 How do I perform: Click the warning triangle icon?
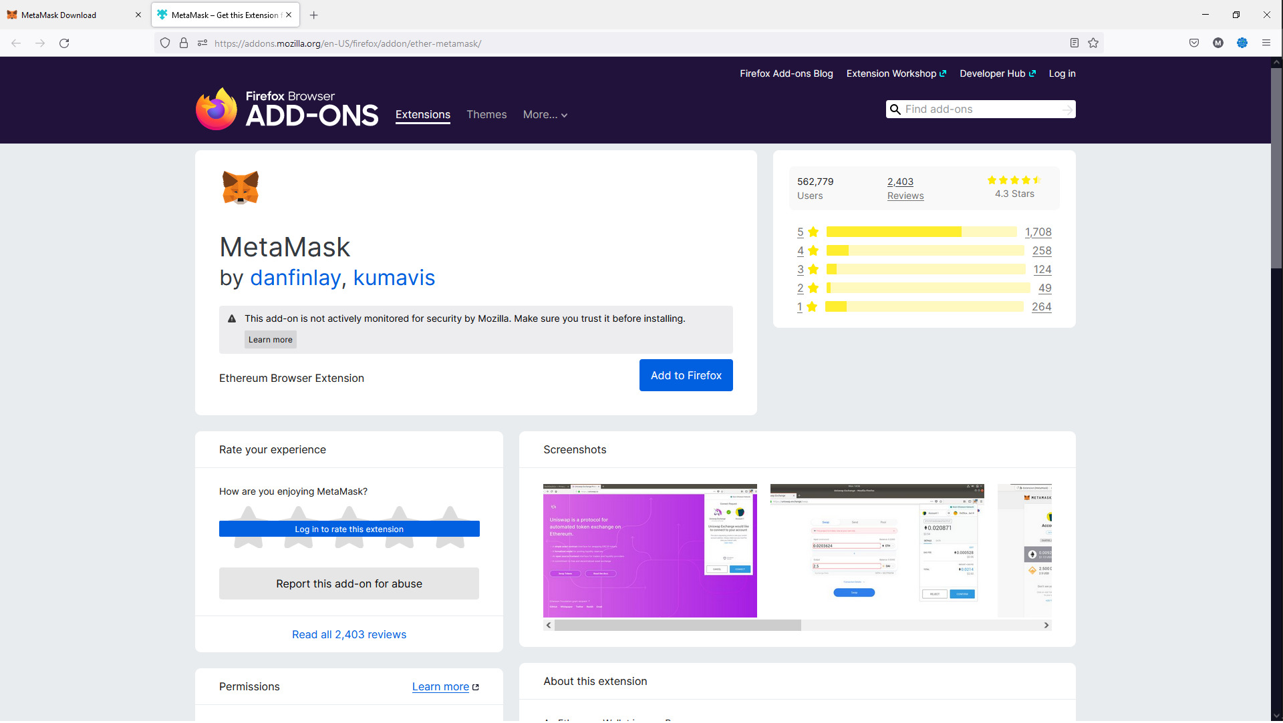click(232, 319)
